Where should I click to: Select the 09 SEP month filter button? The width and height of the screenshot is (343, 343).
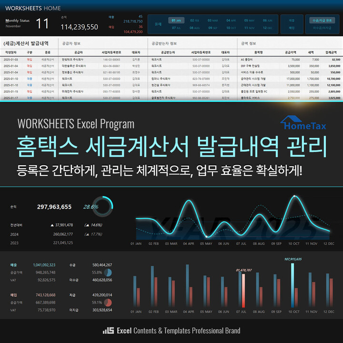[x=213, y=28]
